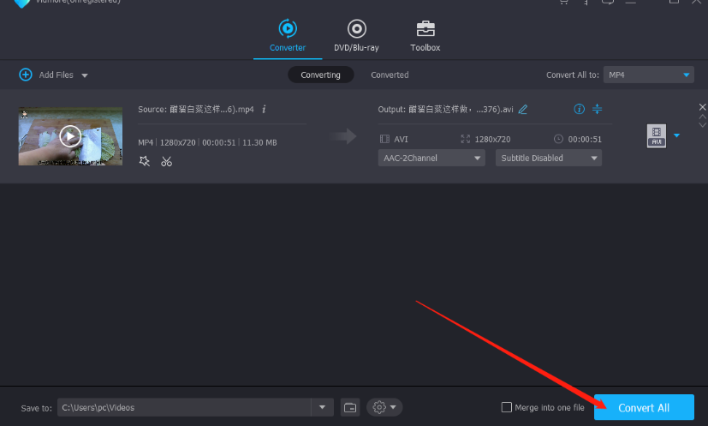Open the AAC-2Channel audio track dropdown
The image size is (708, 426).
[x=431, y=158]
